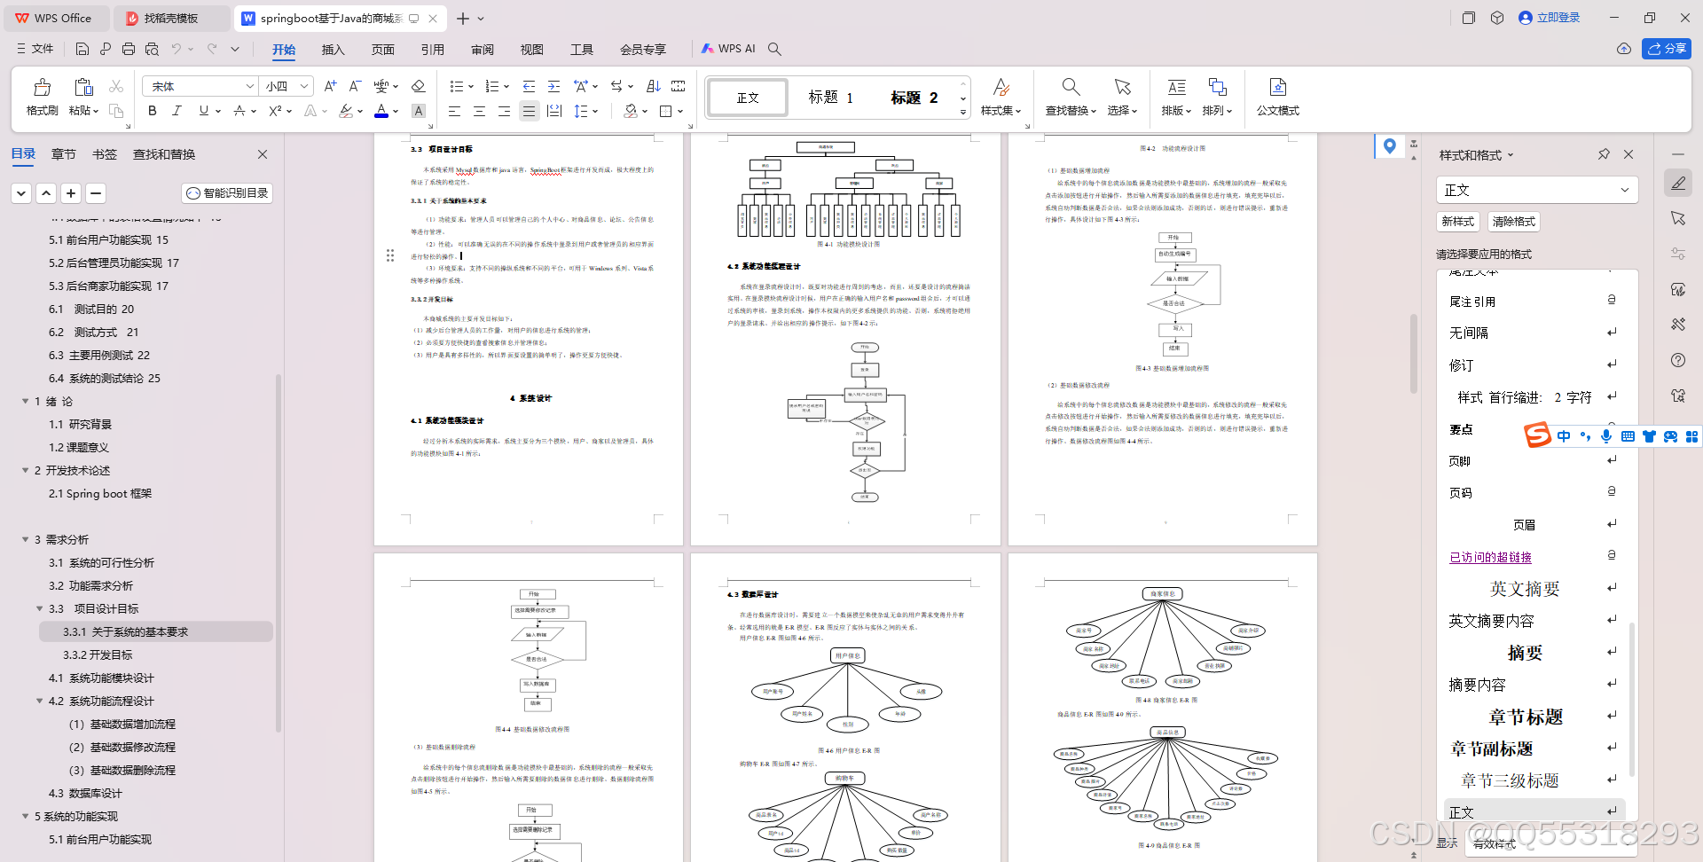Click the Sogou input method S icon
Image resolution: width=1703 pixels, height=862 pixels.
(x=1537, y=435)
